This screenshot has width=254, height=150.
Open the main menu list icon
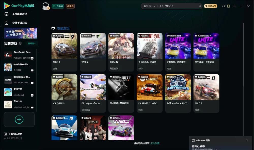click(x=234, y=6)
